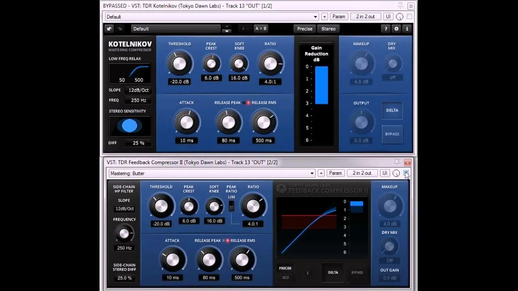518x291 pixels.
Task: Switch Kotelnikov Stereo processing mode
Action: [x=328, y=29]
